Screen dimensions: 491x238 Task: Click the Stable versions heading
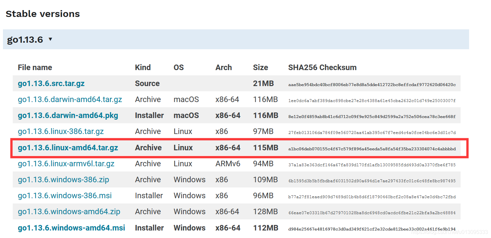click(43, 14)
